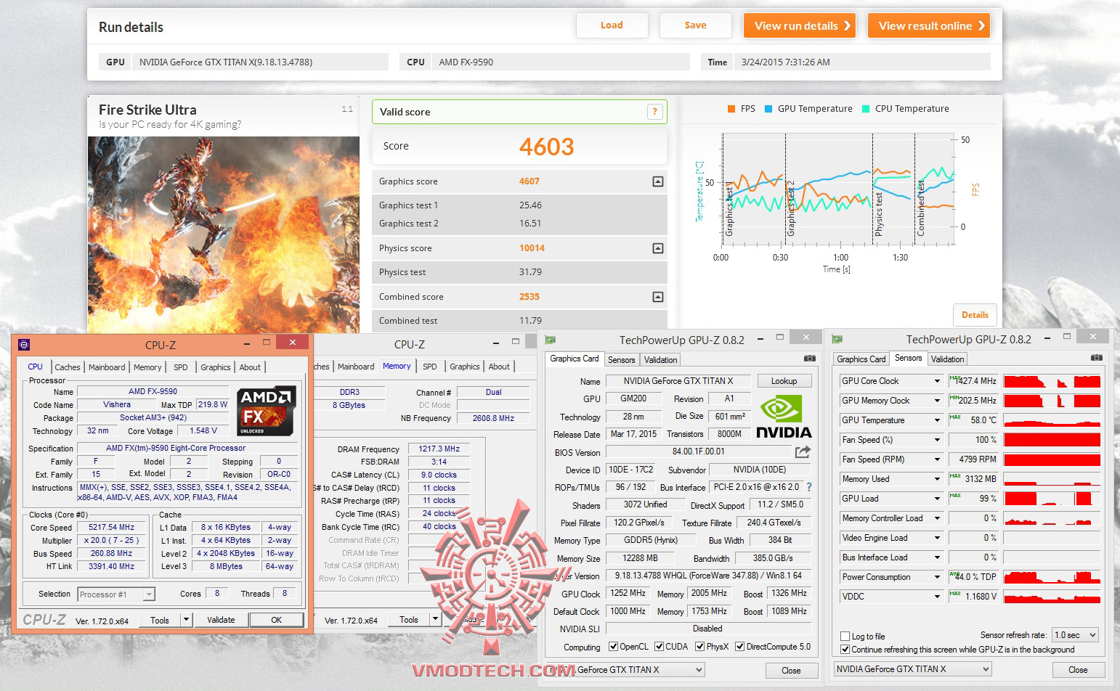The image size is (1120, 691).
Task: Open the About tab in the CPU-Z memory window
Action: (x=499, y=367)
